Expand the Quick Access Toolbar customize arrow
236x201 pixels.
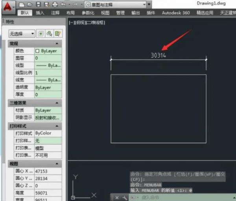(149, 4)
